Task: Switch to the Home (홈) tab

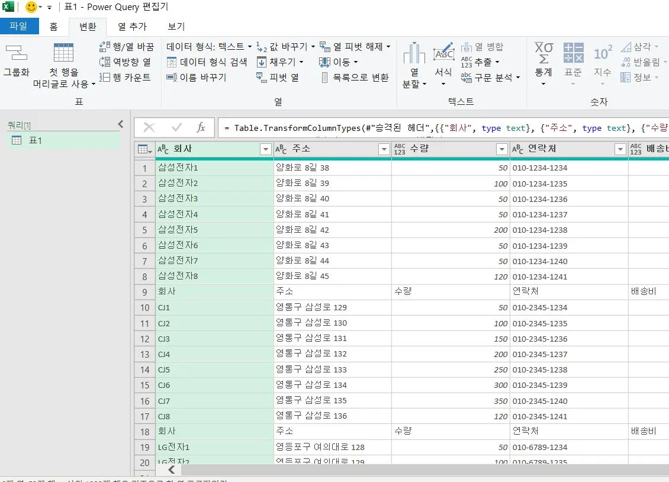Action: pos(53,27)
